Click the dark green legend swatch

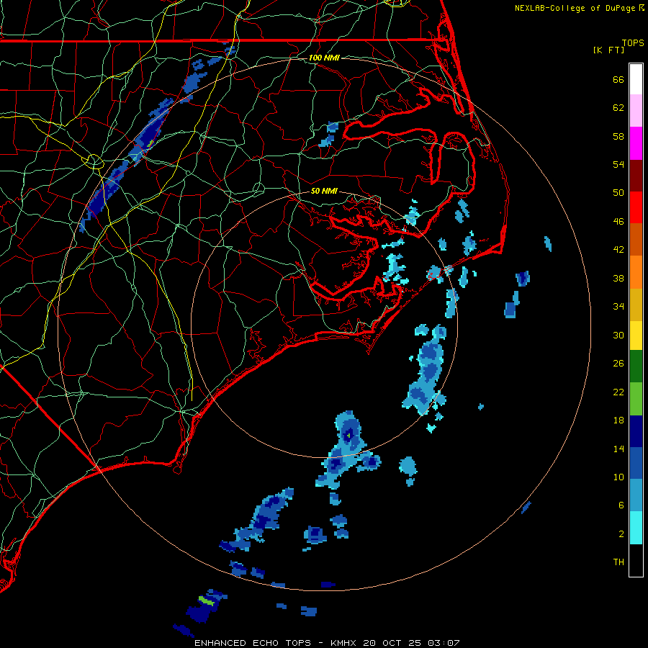[636, 366]
